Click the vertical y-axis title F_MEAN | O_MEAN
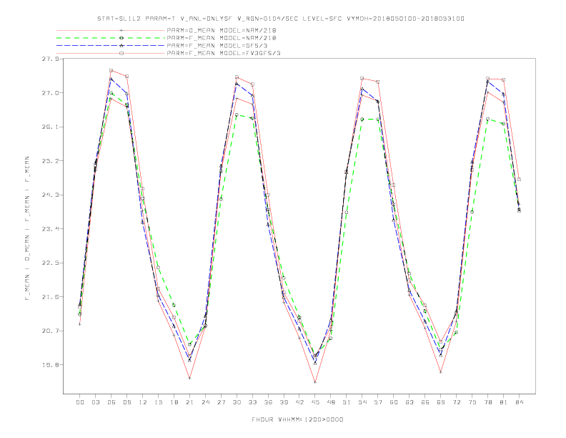The width and height of the screenshot is (566, 438). 27,228
